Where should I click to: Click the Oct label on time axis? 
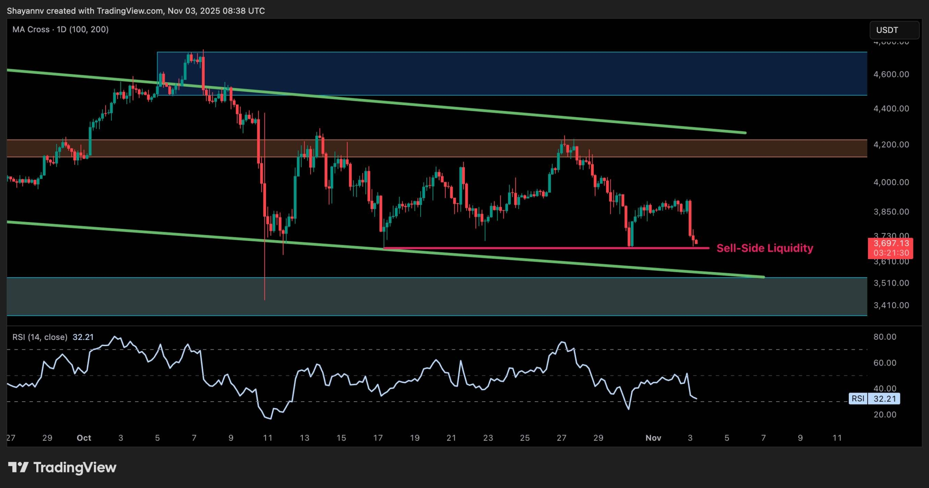pos(84,438)
